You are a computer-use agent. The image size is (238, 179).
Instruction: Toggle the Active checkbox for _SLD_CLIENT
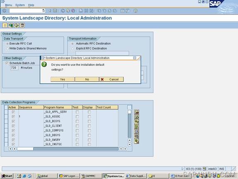coord(13,126)
